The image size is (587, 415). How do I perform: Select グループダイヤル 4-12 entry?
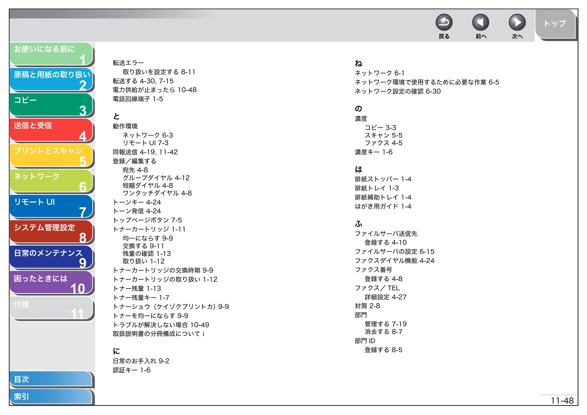156,178
